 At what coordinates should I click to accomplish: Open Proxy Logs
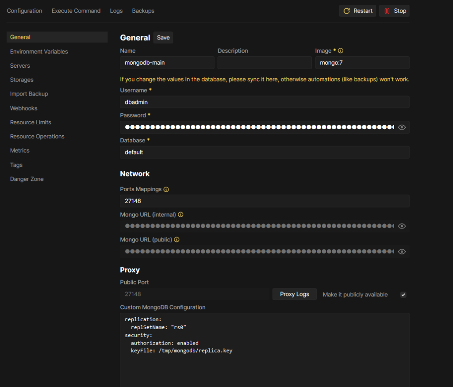294,294
